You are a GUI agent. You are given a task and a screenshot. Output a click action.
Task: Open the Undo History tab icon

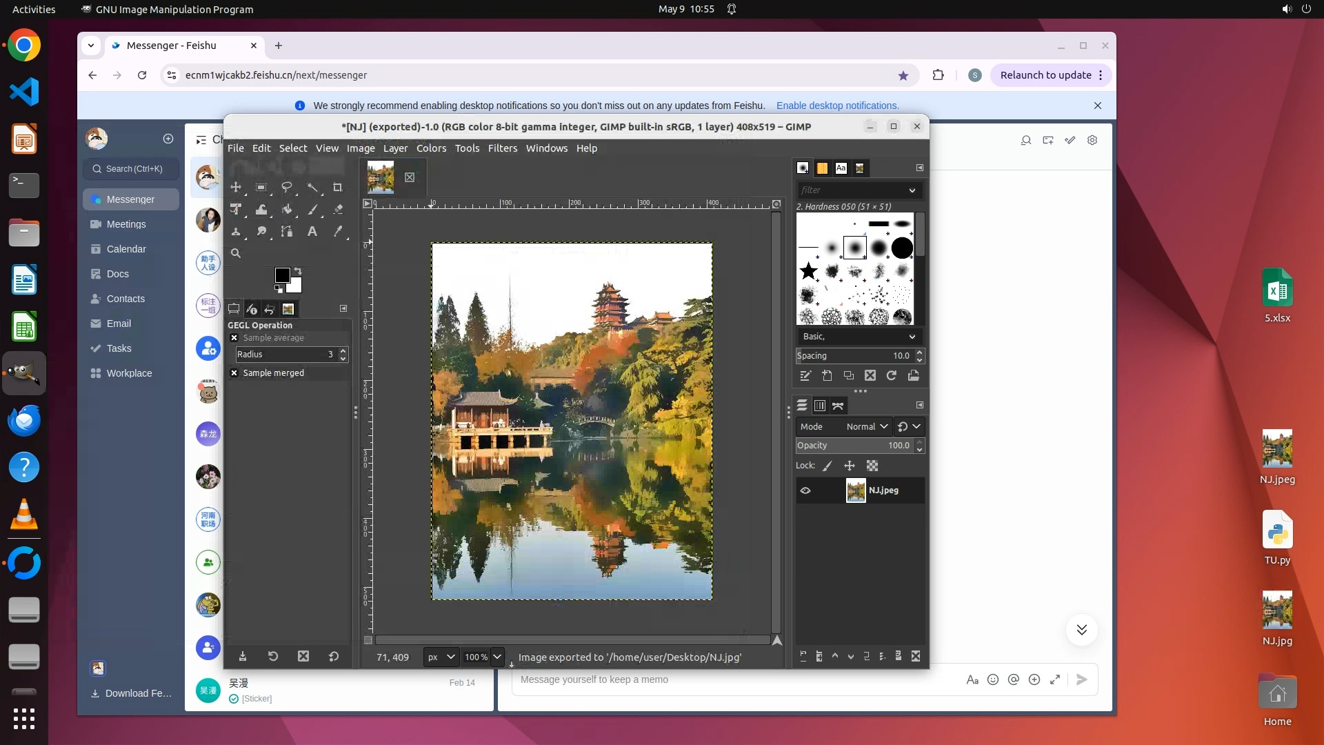[270, 309]
